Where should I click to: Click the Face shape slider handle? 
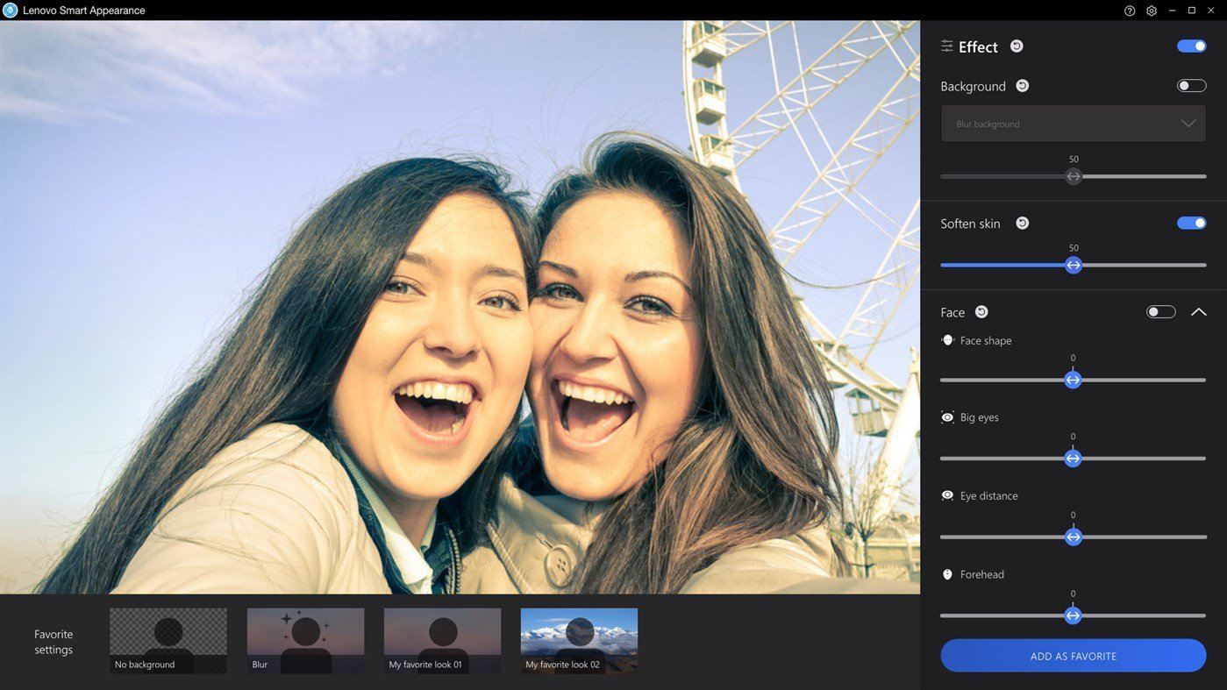[x=1073, y=381]
